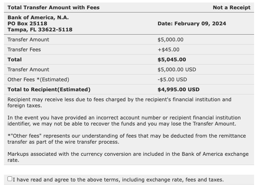Click the $5,000.00 transfer amount value
This screenshot has width=258, height=190.
click(170, 40)
